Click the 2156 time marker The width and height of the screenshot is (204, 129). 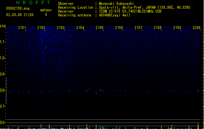click(x=119, y=28)
